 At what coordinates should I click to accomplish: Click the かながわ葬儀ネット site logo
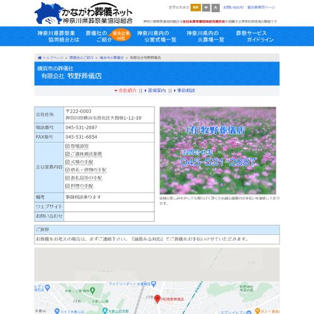tap(84, 13)
